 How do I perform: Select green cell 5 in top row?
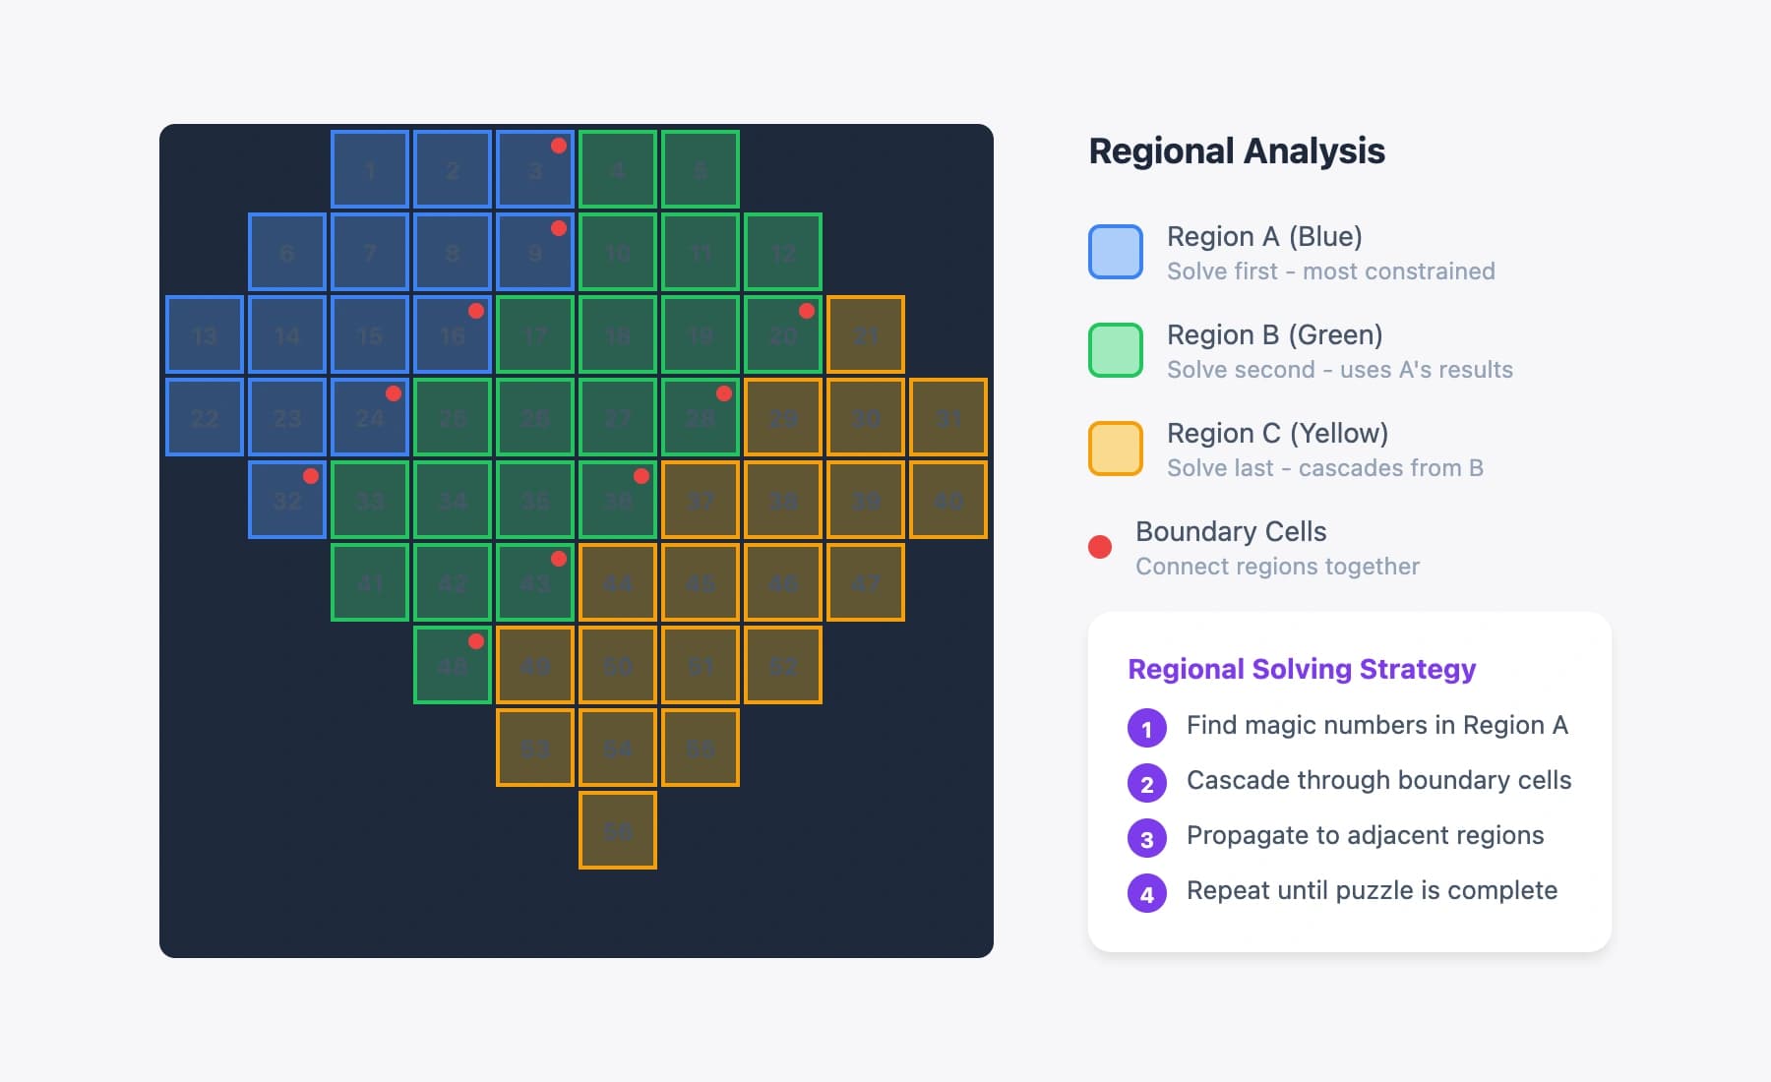click(701, 169)
